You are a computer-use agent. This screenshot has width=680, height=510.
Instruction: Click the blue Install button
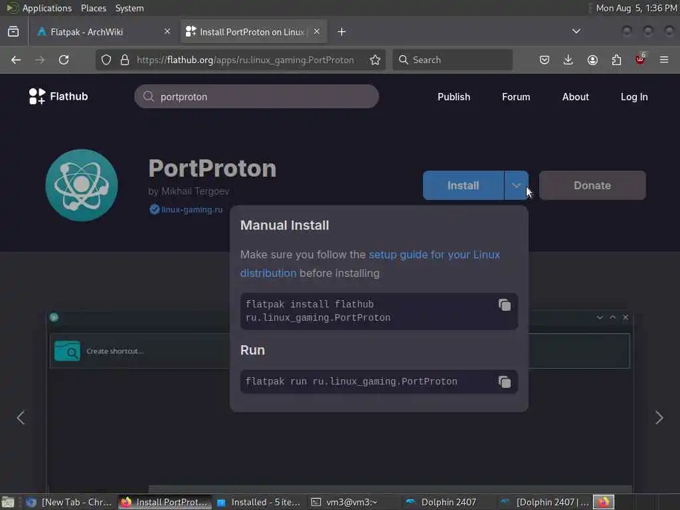point(463,186)
